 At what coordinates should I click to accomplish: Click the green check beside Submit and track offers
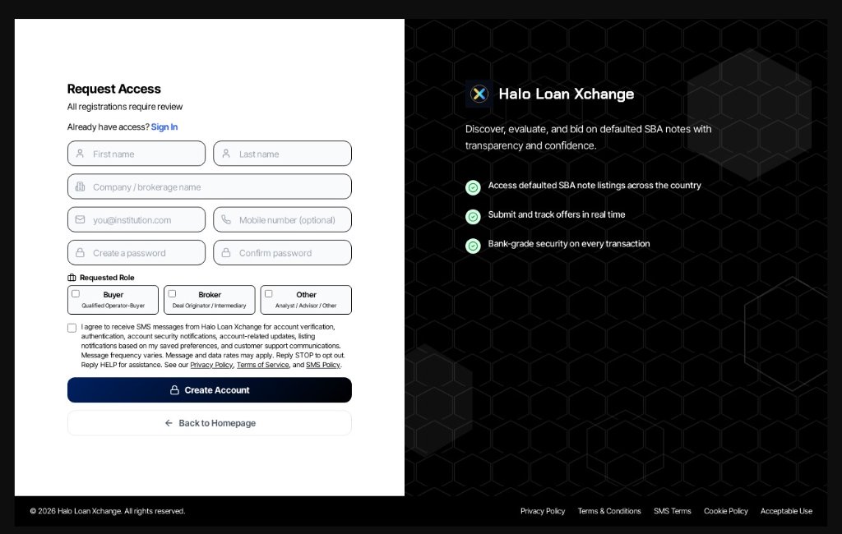coord(473,216)
